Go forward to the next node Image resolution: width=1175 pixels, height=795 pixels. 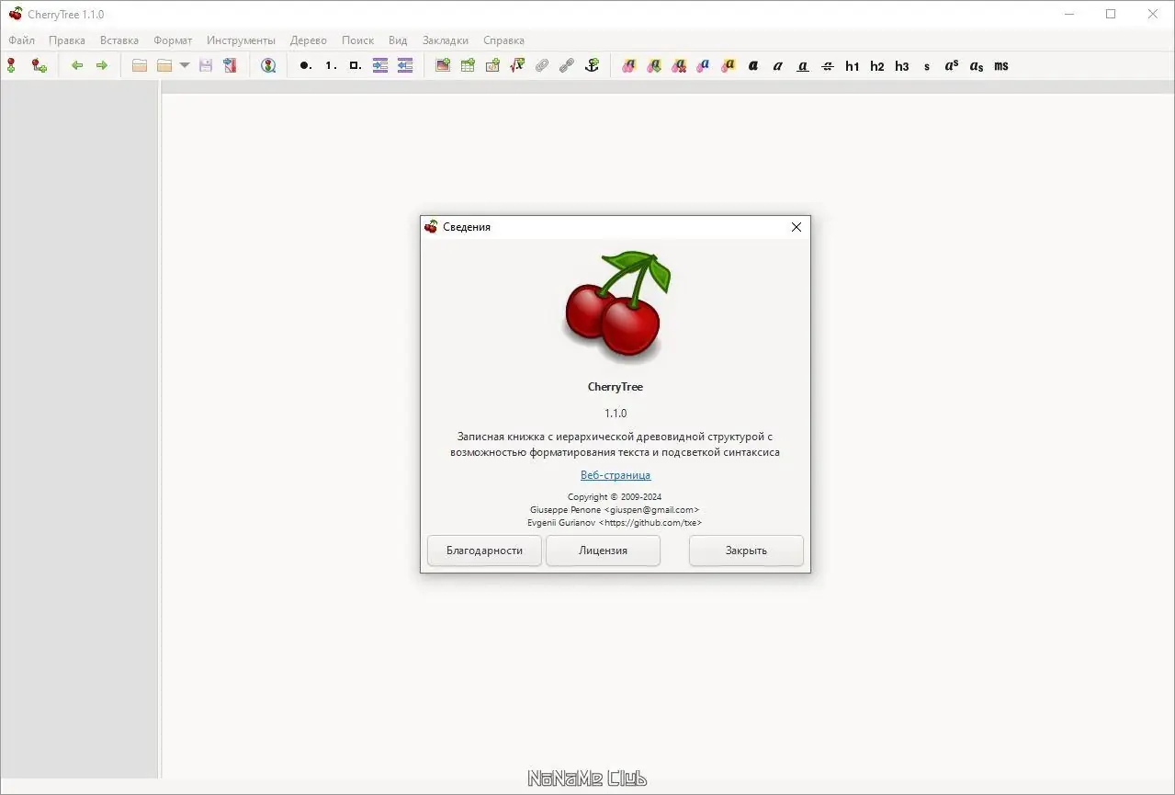pos(102,65)
